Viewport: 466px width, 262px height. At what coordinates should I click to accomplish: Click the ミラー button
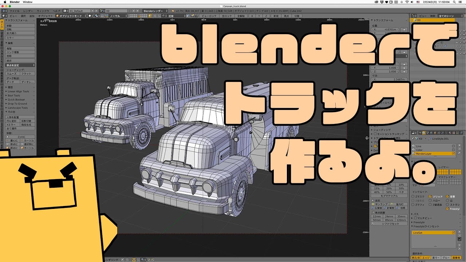click(x=20, y=38)
